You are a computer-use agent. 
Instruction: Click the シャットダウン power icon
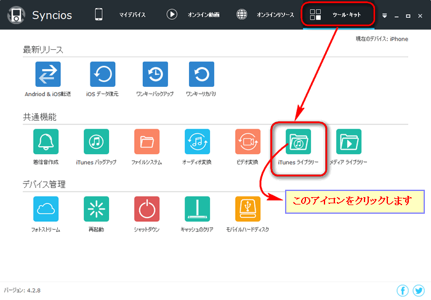pos(147,209)
